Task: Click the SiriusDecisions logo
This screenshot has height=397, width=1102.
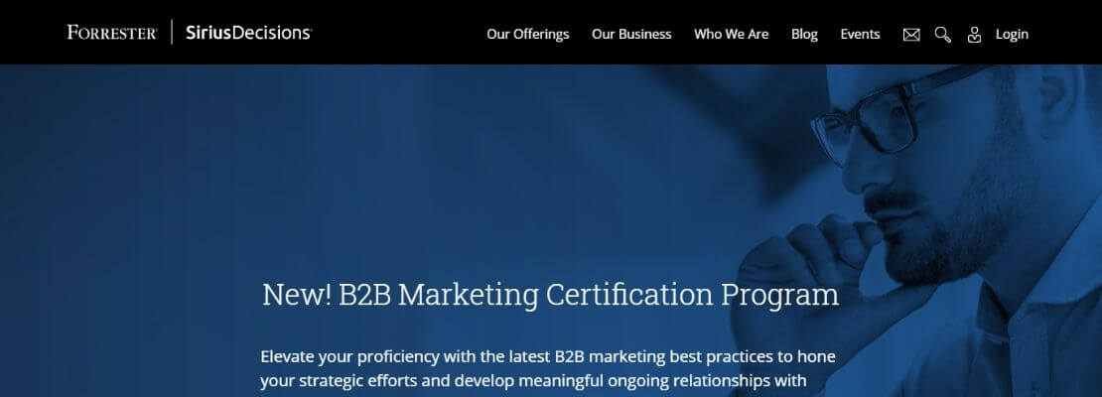Action: [x=248, y=33]
